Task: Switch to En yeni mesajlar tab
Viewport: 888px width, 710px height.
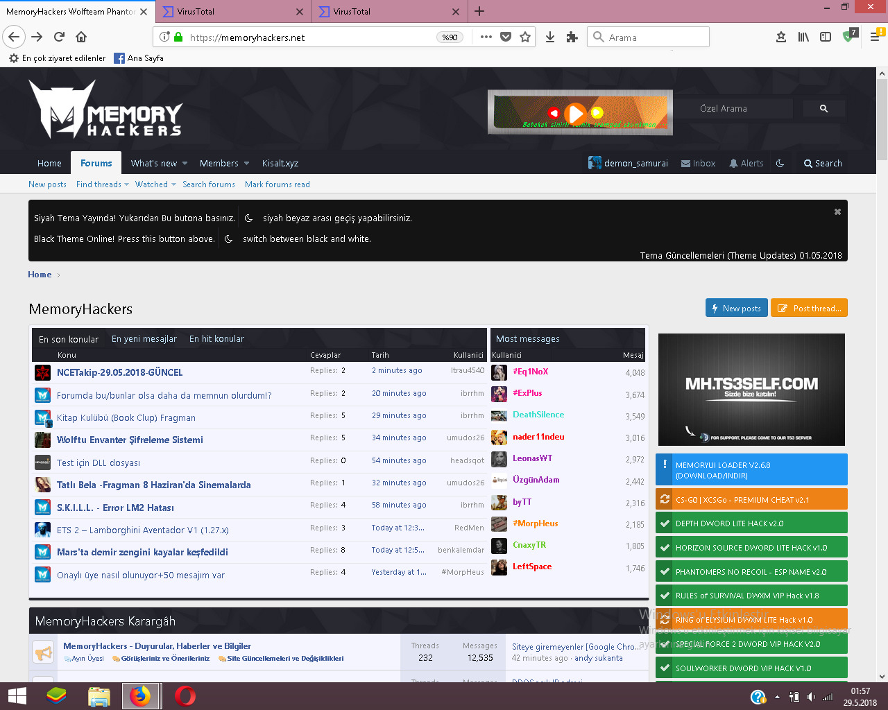Action: [x=144, y=339]
